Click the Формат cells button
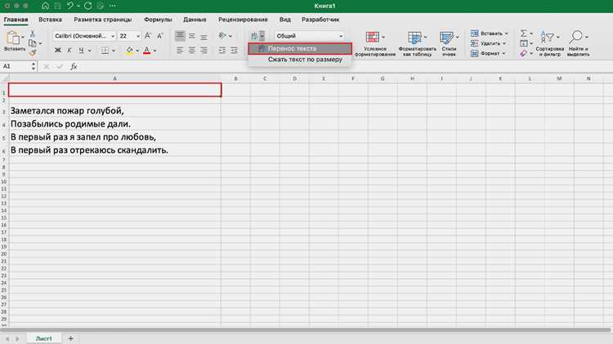Screen dimensions: 613x344 tap(488, 53)
